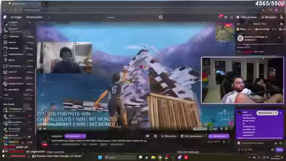
Task: Toggle theatre mode in the player
Action: click(x=227, y=129)
